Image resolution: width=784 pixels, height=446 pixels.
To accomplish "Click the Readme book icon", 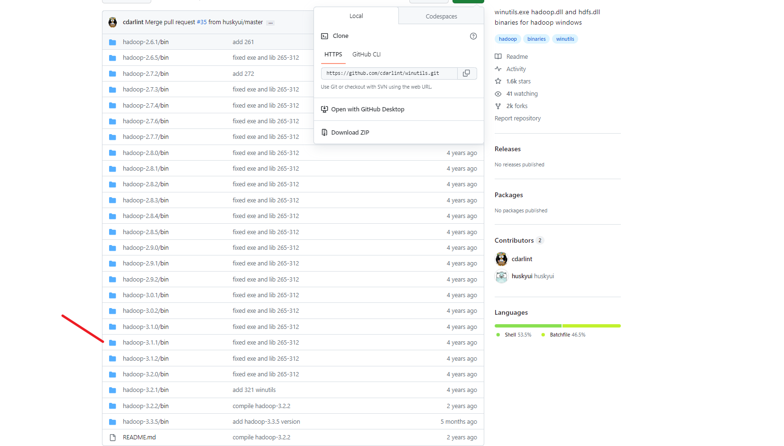I will click(x=498, y=57).
